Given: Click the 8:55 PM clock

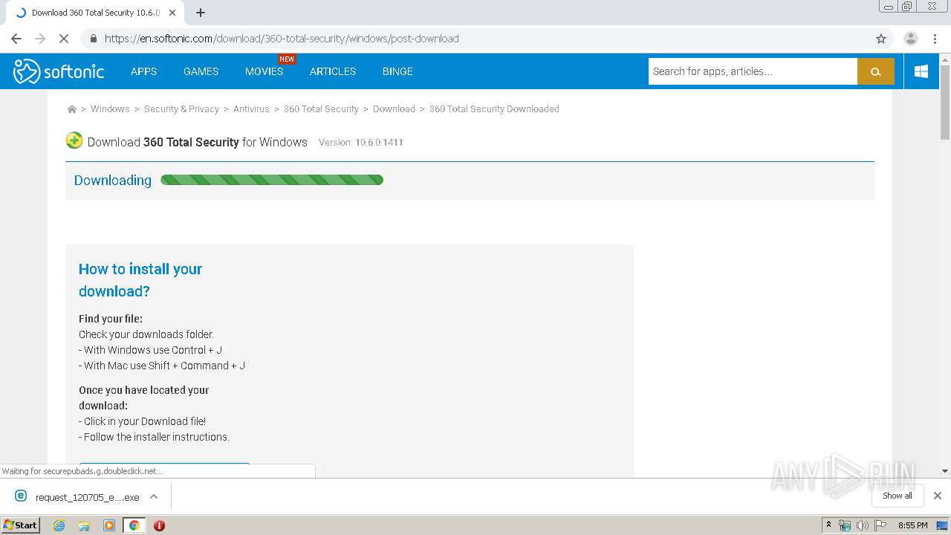Looking at the screenshot, I should 912,525.
